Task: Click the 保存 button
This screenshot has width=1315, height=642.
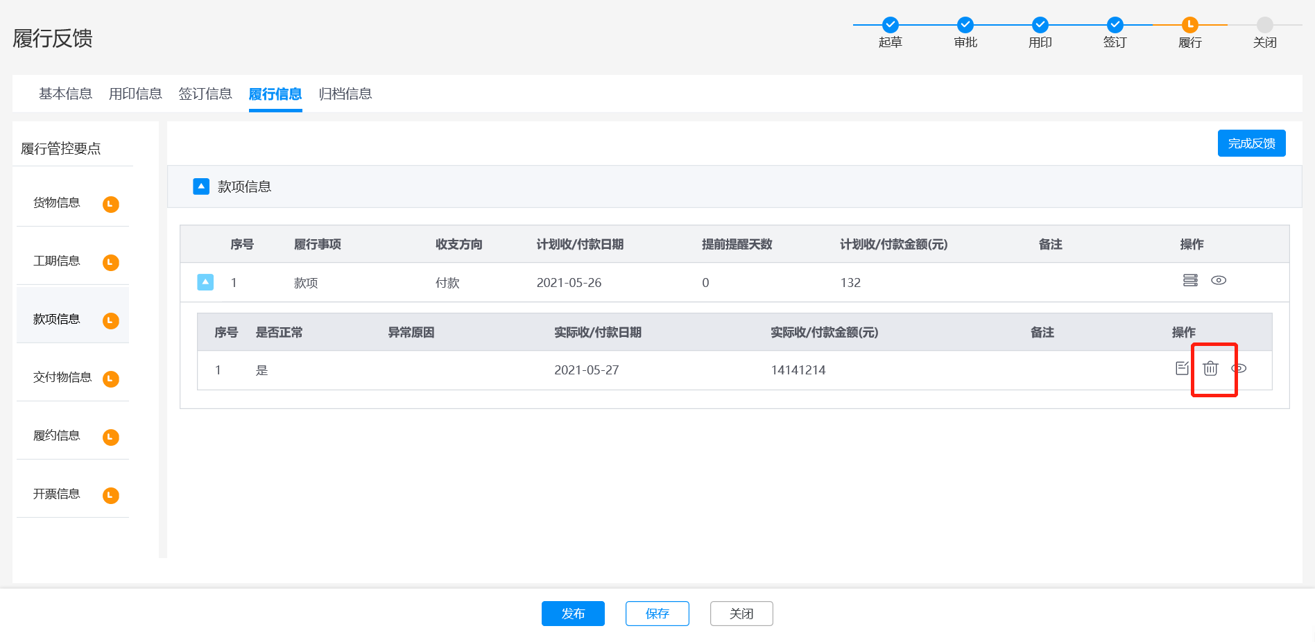Action: (657, 614)
